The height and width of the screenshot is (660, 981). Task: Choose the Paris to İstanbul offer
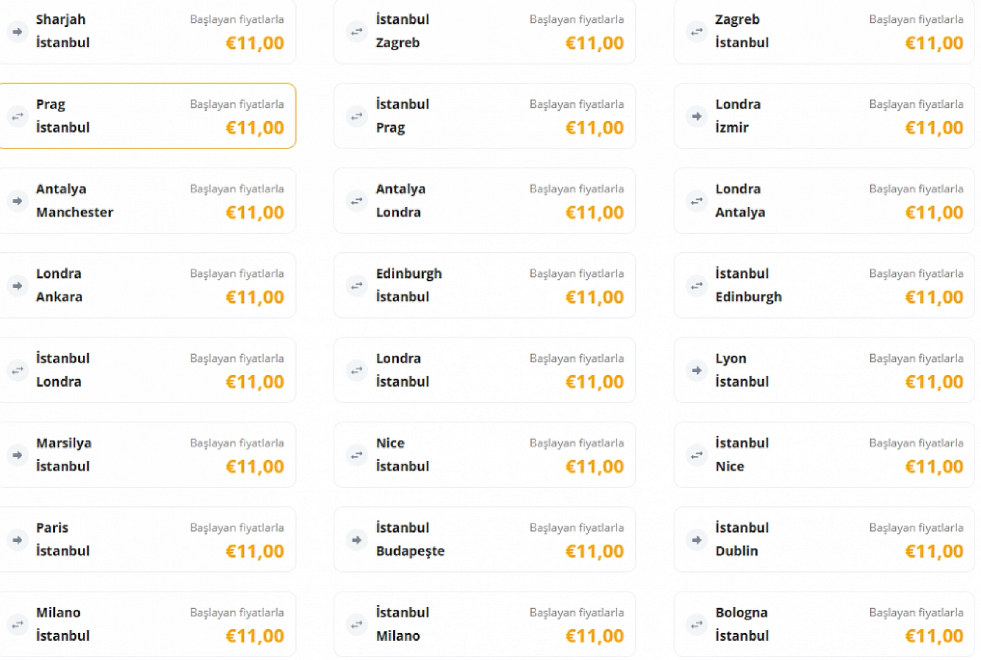pos(147,539)
